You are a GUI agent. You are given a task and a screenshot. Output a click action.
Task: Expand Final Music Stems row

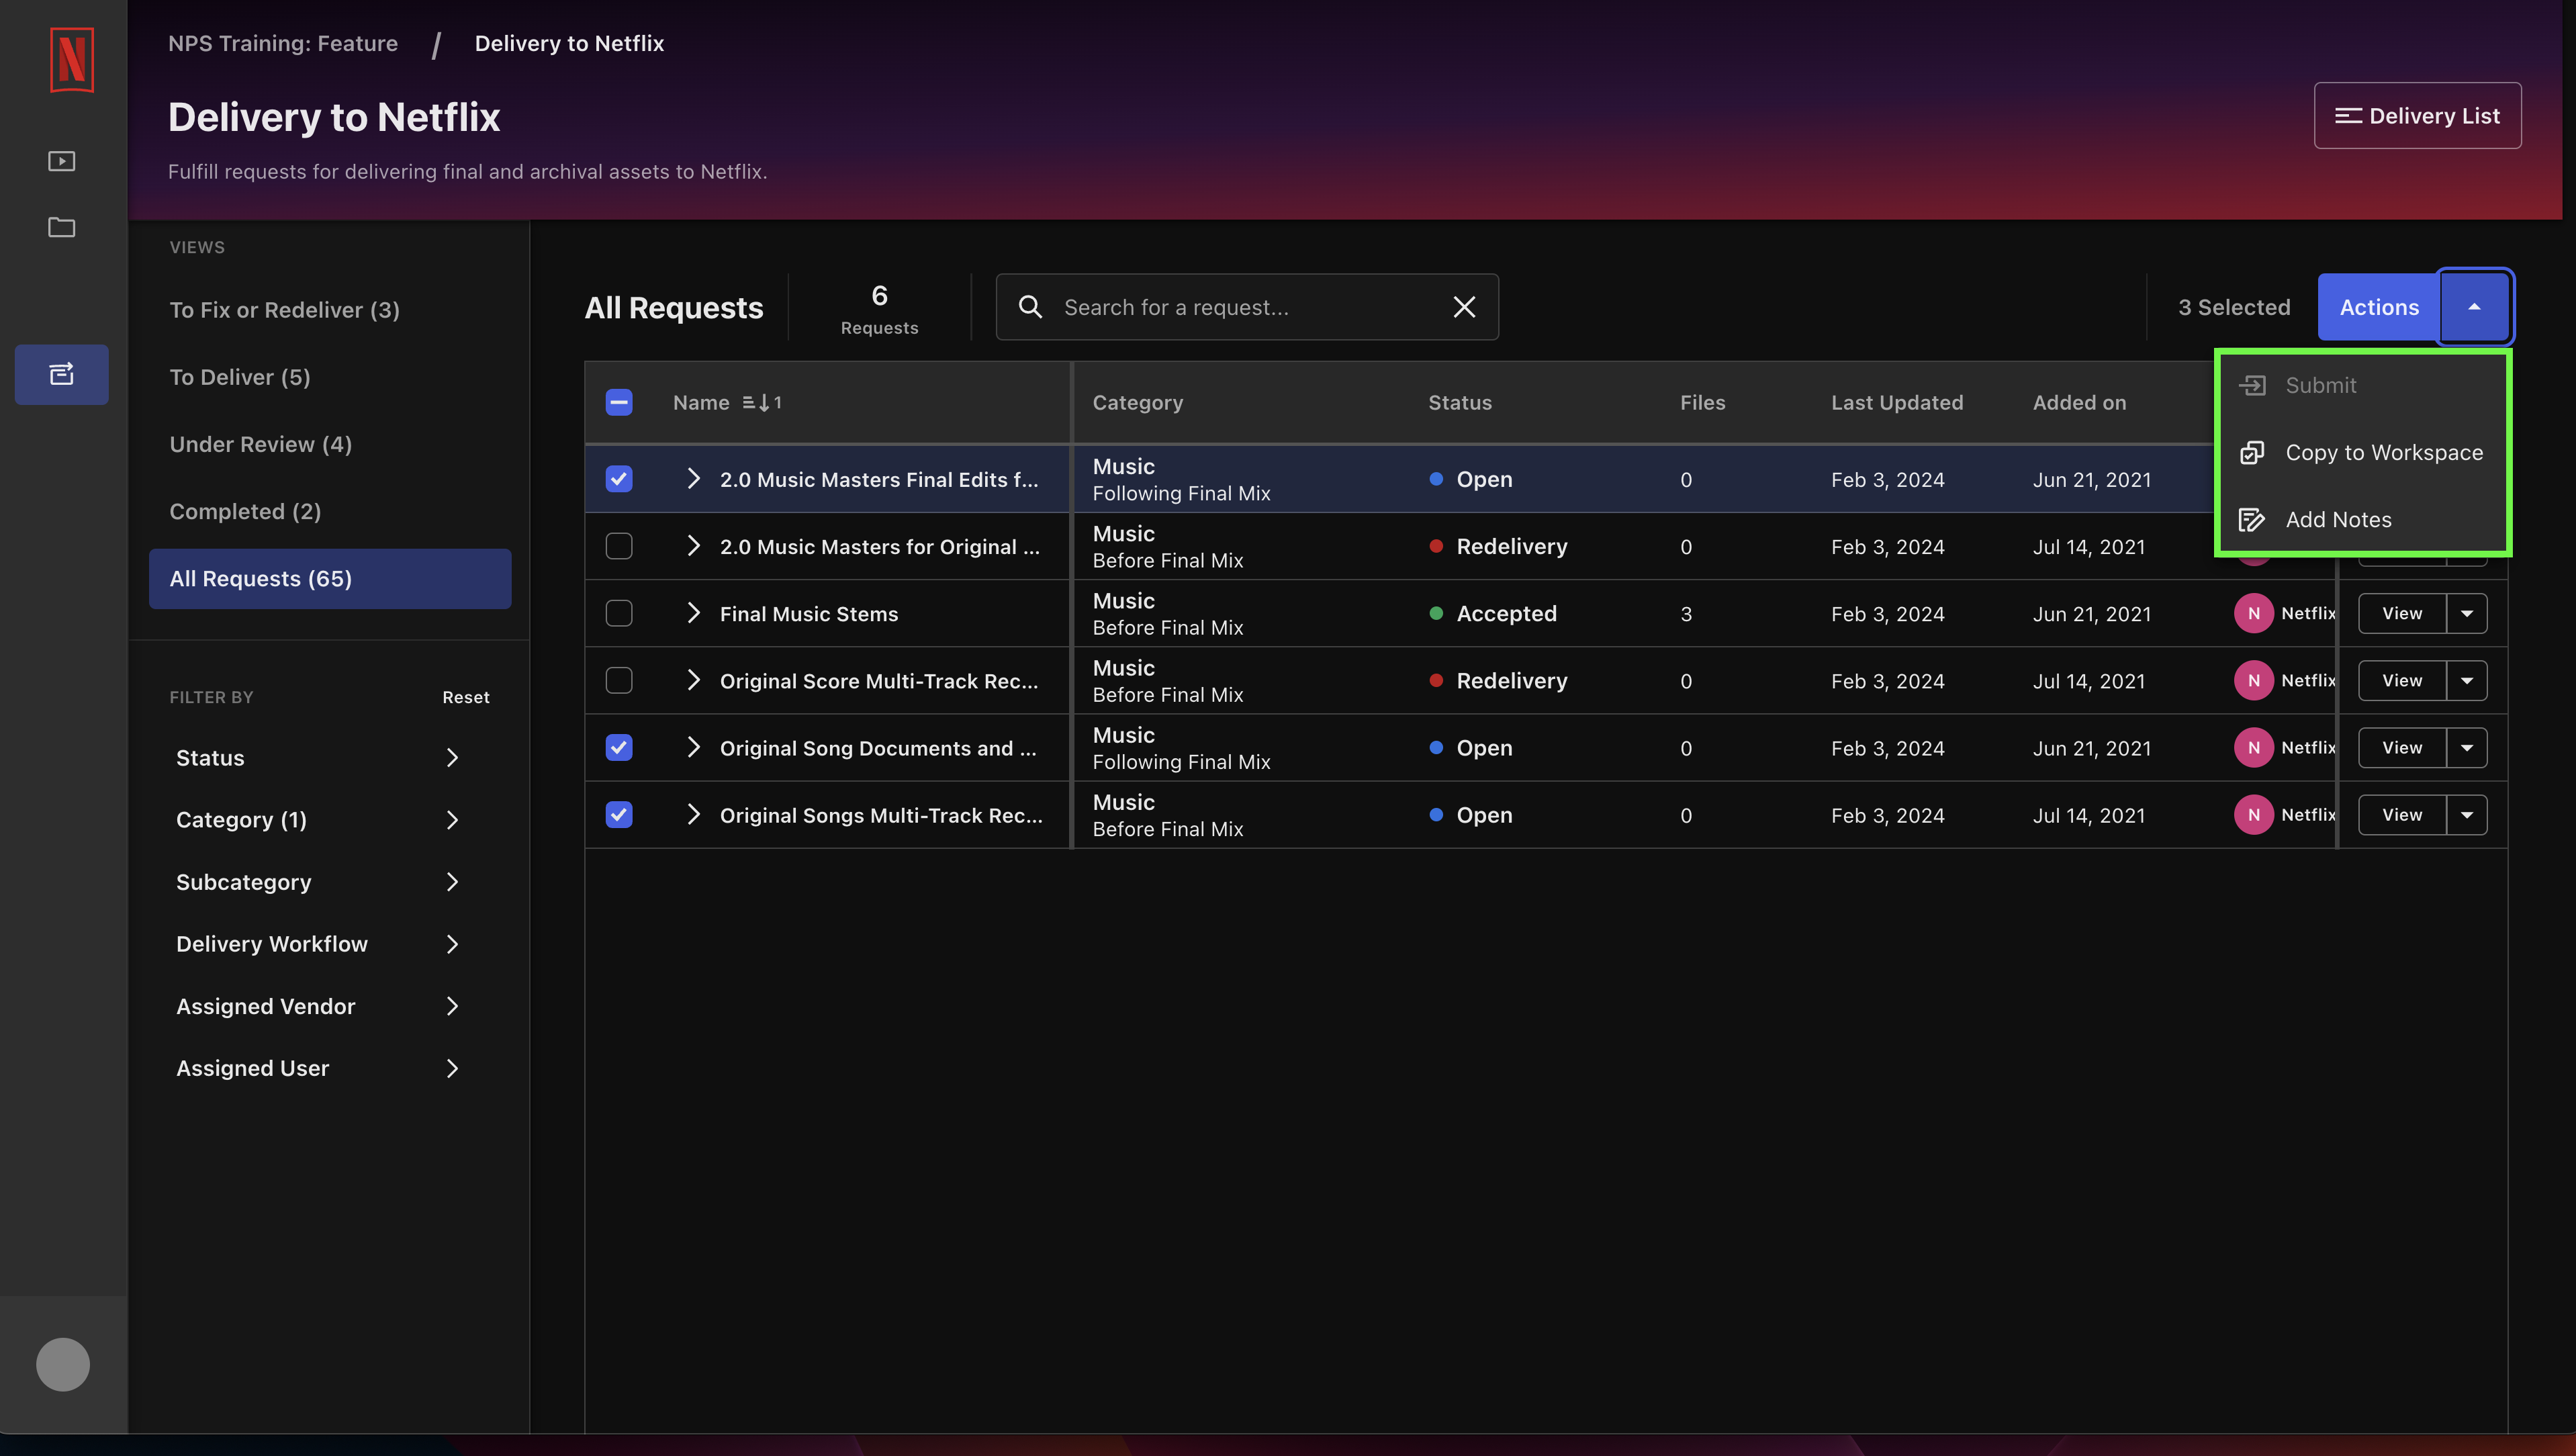click(x=693, y=613)
